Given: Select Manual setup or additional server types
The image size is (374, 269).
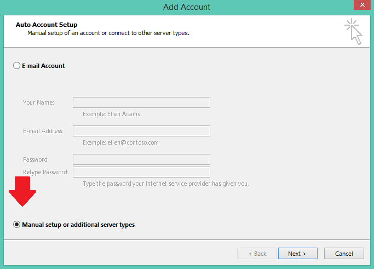Looking at the screenshot, I should tap(16, 225).
